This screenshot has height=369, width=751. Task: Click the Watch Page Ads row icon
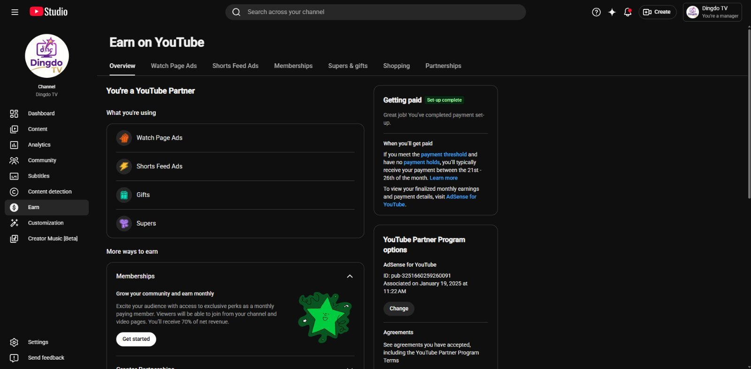pos(124,138)
